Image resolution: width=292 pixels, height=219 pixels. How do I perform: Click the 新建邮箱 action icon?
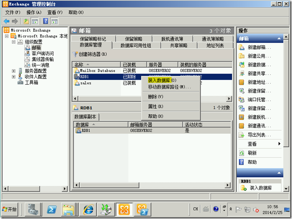(242, 47)
